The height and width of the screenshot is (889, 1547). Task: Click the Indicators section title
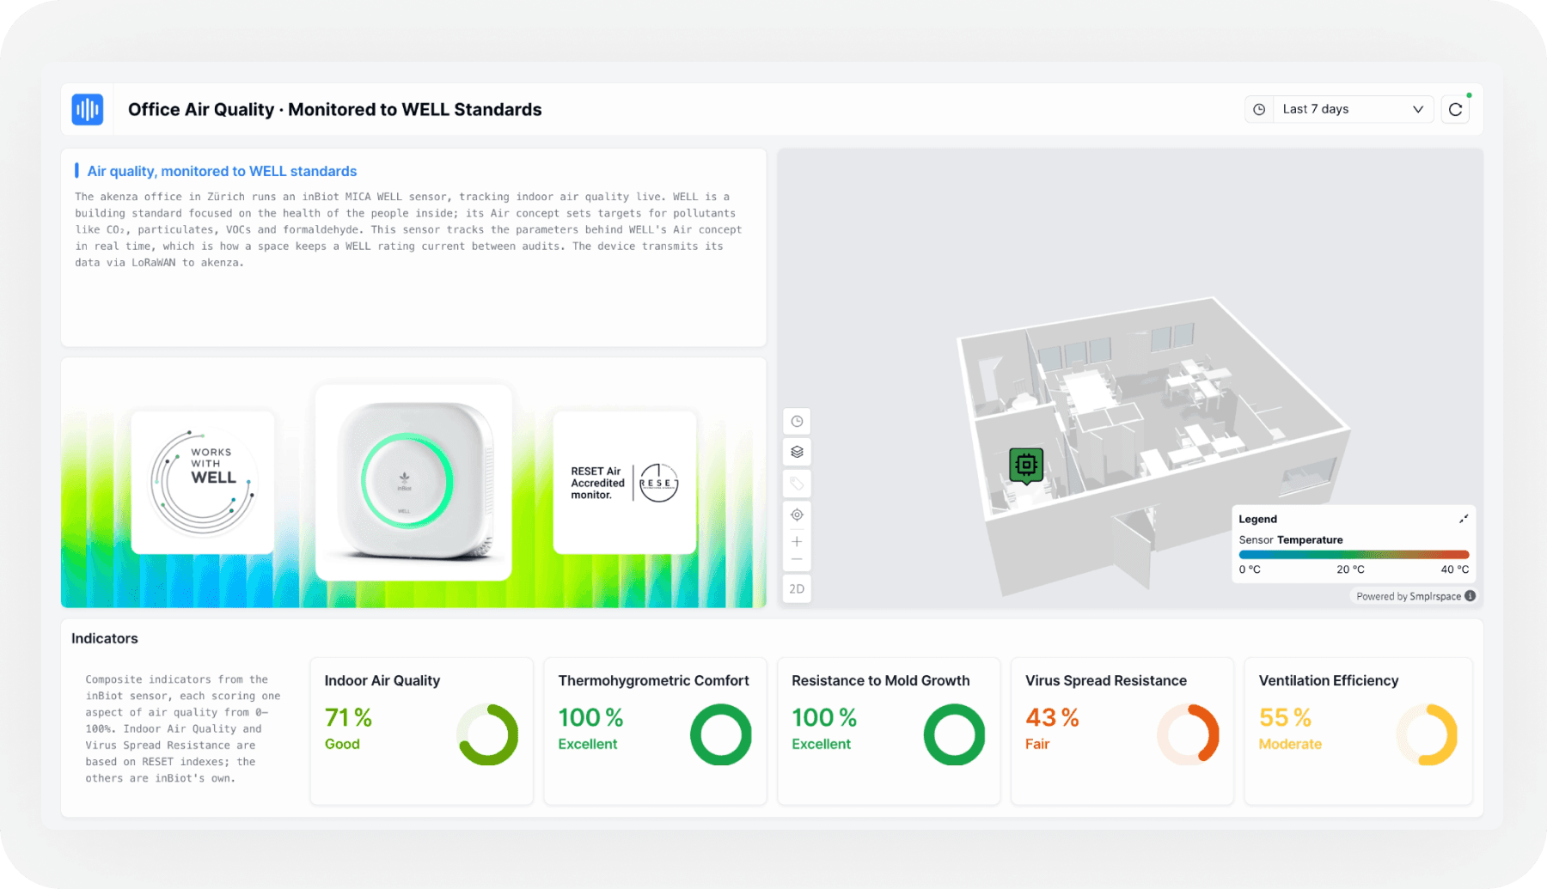(104, 638)
